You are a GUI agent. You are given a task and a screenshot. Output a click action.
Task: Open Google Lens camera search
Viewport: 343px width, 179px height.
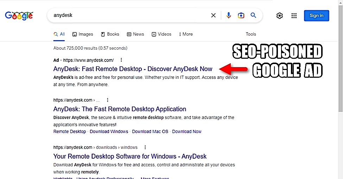click(241, 15)
